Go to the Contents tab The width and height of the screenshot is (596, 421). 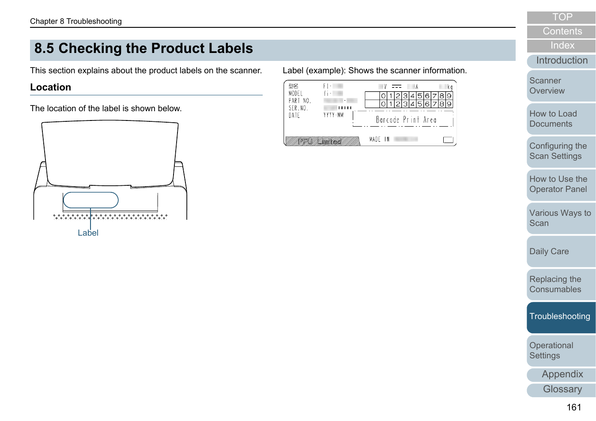tap(561, 31)
